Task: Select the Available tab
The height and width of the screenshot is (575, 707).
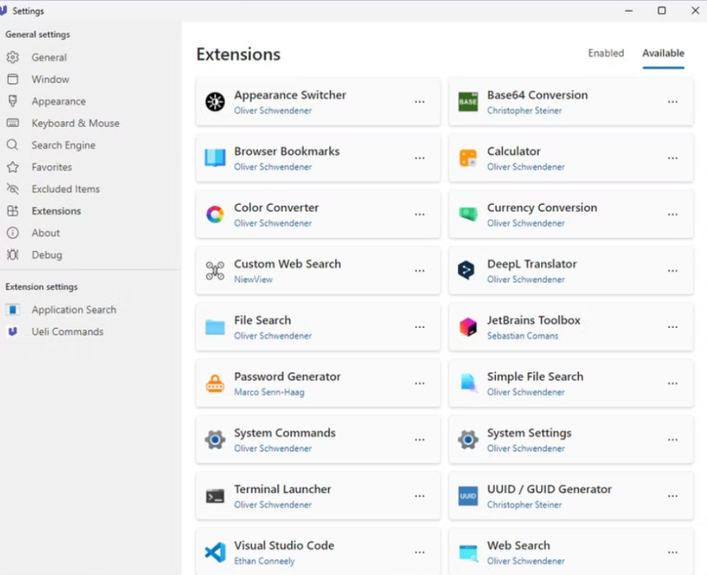Action: point(663,53)
